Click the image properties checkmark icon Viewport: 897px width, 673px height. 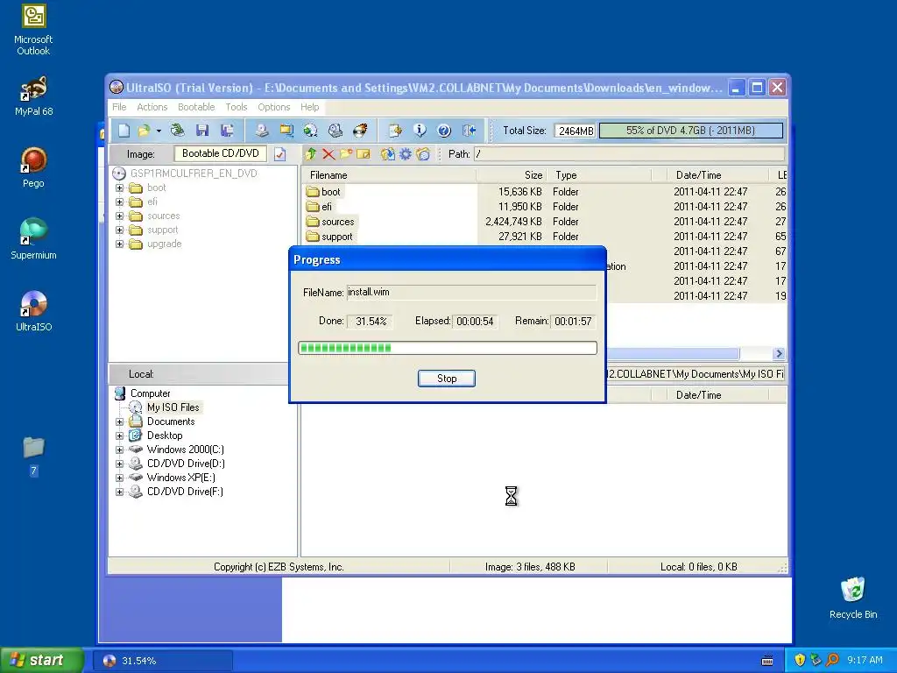(279, 154)
